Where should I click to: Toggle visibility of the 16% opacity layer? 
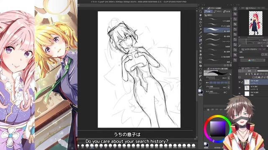pos(240,88)
